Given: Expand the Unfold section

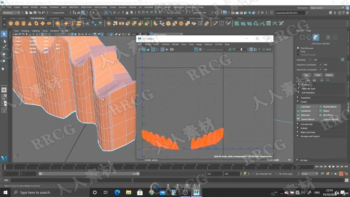Looking at the screenshot, I should tap(304, 128).
